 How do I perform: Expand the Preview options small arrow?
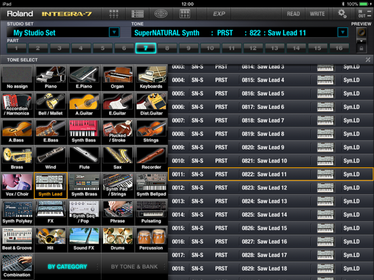[x=361, y=41]
